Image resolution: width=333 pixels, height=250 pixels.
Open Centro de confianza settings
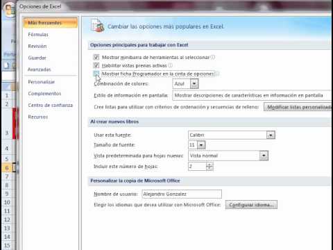[x=50, y=105]
